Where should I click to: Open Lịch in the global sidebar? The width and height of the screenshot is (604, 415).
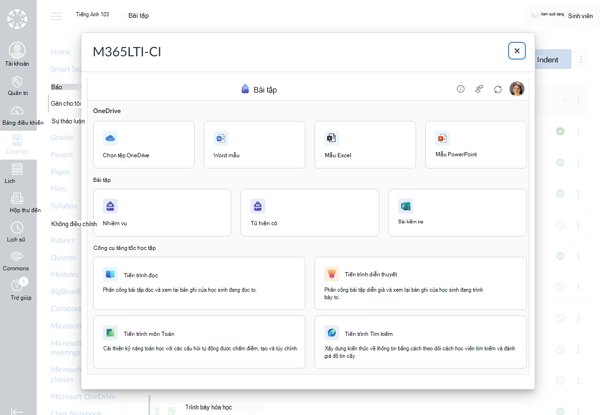tap(17, 174)
